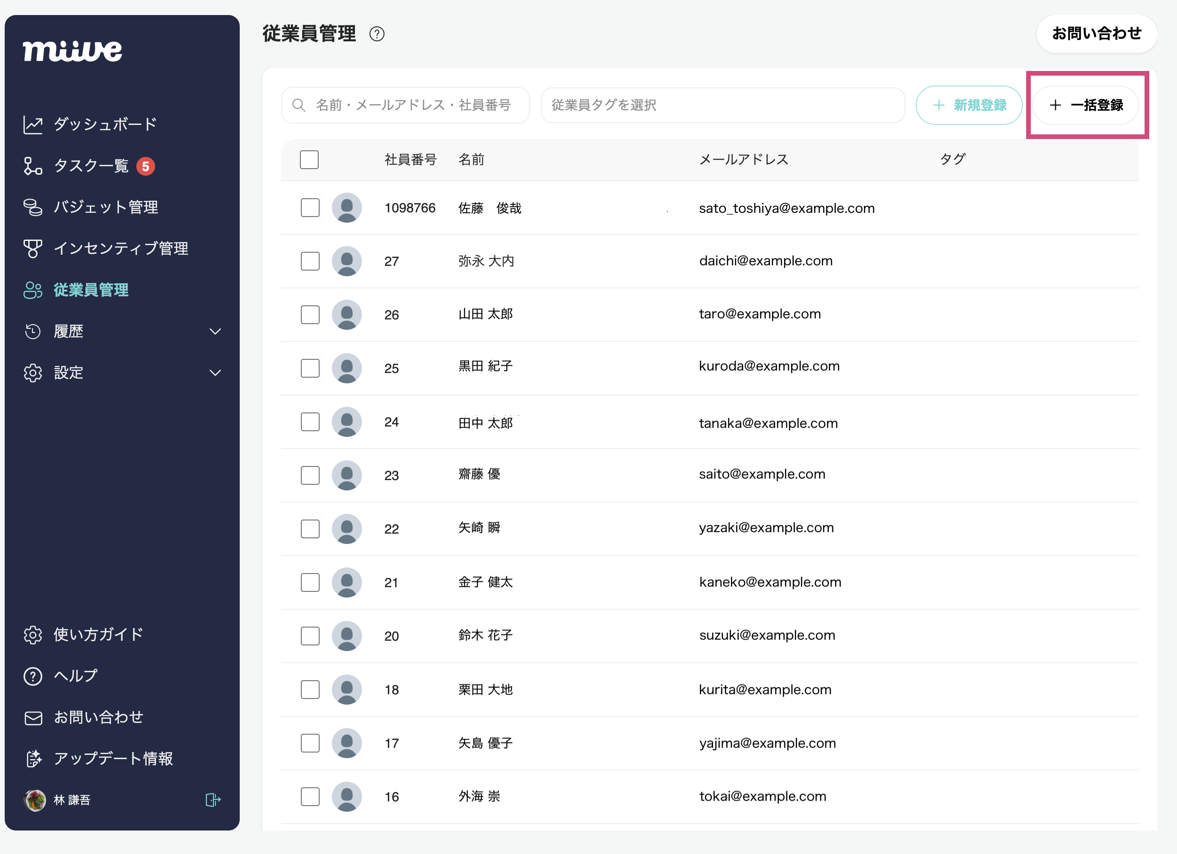Open the 従業員タグを選択 dropdown

click(722, 105)
